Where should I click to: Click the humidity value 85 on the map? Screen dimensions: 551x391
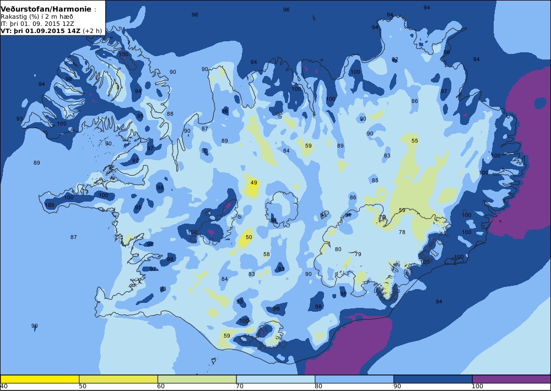pos(375,181)
